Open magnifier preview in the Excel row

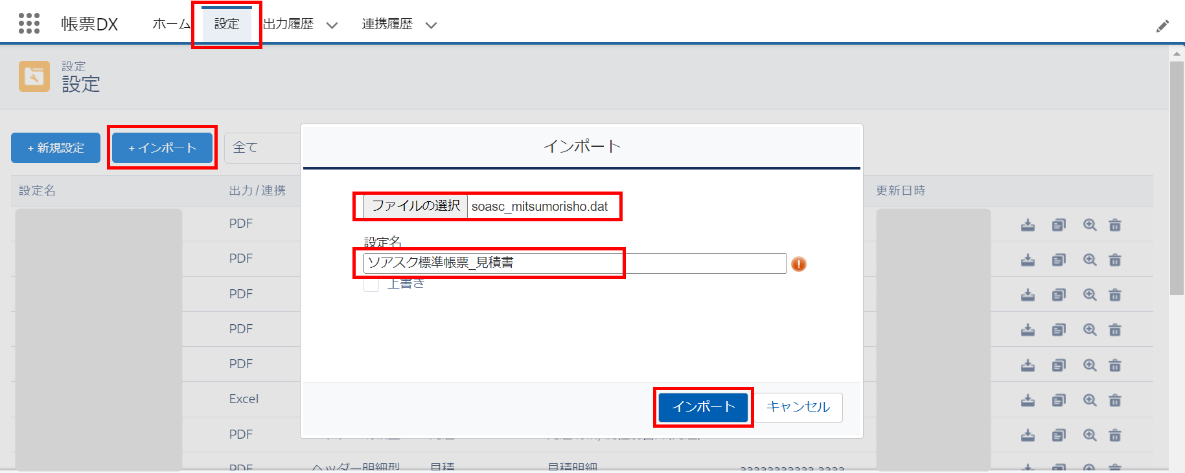click(x=1090, y=400)
